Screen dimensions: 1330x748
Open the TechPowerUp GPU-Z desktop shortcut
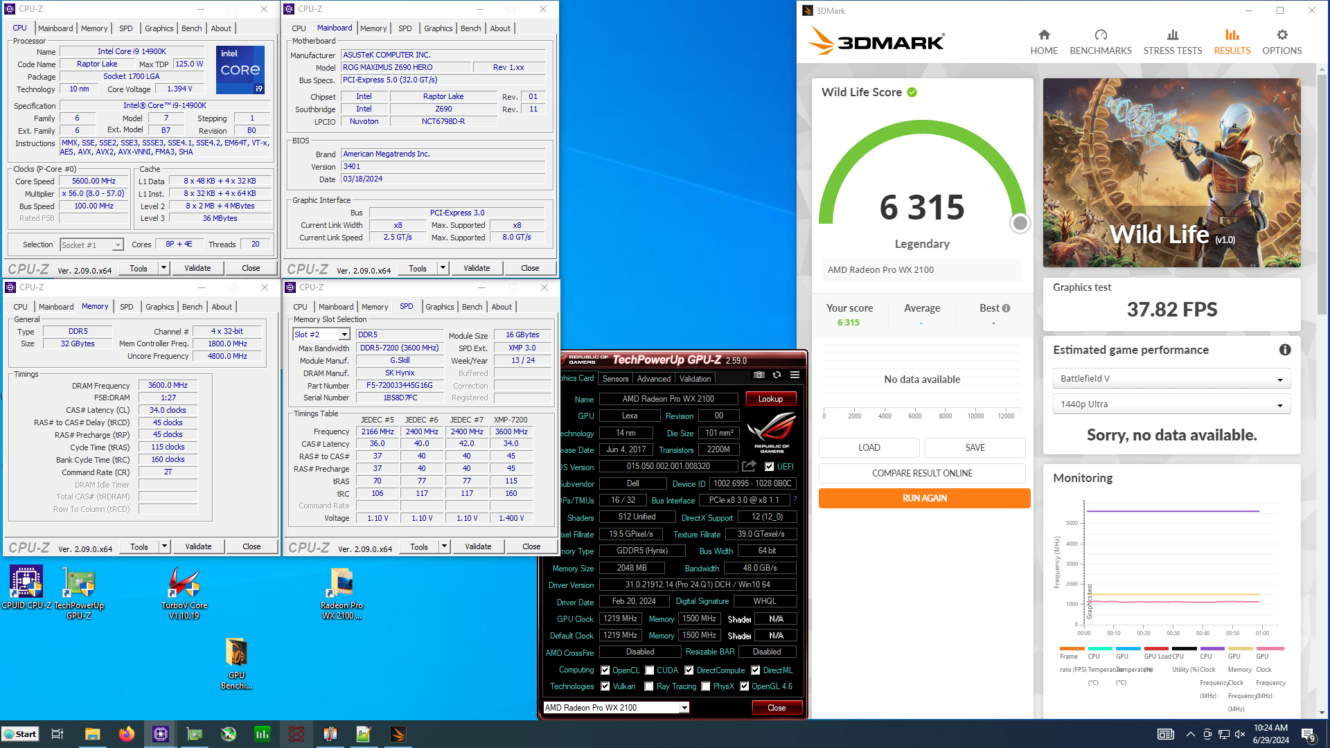point(79,592)
